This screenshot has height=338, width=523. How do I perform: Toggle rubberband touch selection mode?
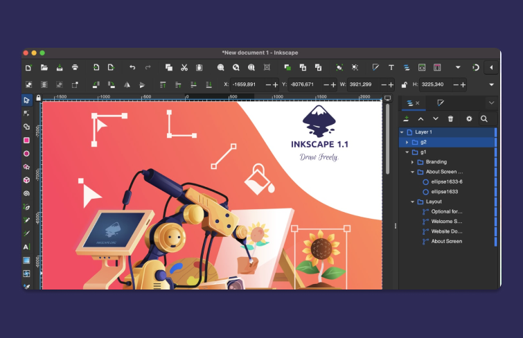75,84
